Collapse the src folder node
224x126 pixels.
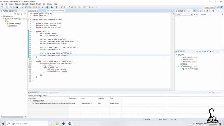click(x=4, y=21)
